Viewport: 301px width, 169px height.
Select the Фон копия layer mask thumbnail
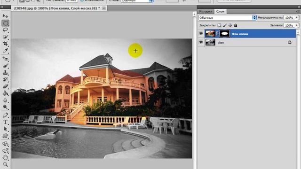[x=224, y=34]
